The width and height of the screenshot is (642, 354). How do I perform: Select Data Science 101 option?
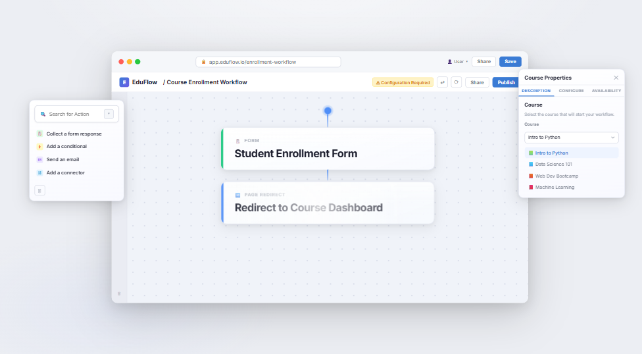571,164
